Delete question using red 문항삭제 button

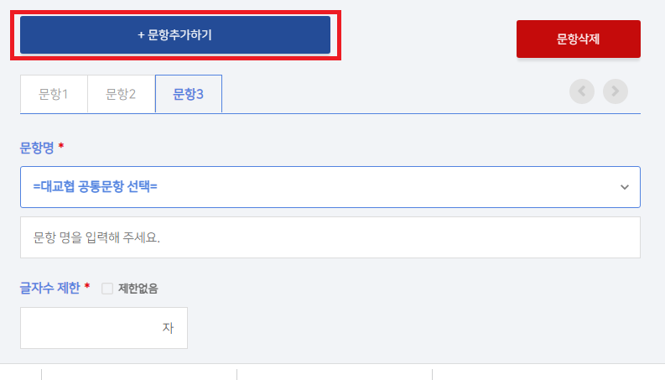pos(579,39)
